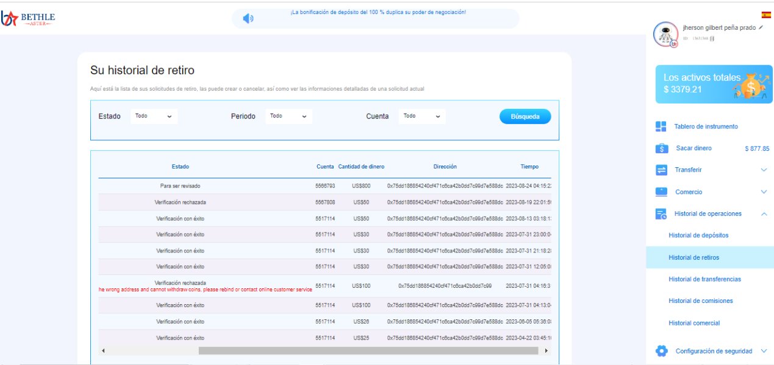Image resolution: width=774 pixels, height=365 pixels.
Task: Open the Cuenta dropdown filter
Action: (422, 116)
